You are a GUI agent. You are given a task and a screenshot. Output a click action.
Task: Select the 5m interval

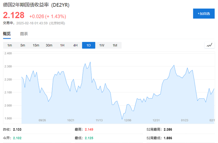tap(23, 45)
